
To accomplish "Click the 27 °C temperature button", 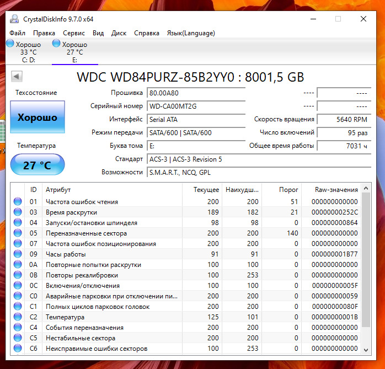I will point(37,165).
